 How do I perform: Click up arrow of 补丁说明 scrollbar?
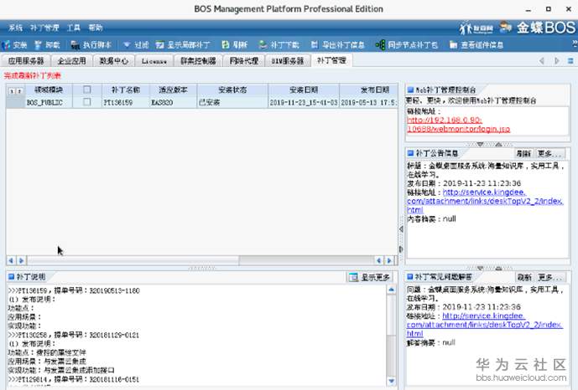pyautogui.click(x=391, y=290)
